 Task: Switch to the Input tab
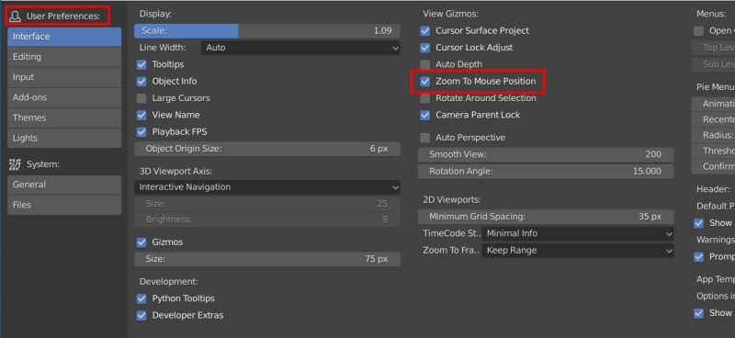(x=64, y=77)
